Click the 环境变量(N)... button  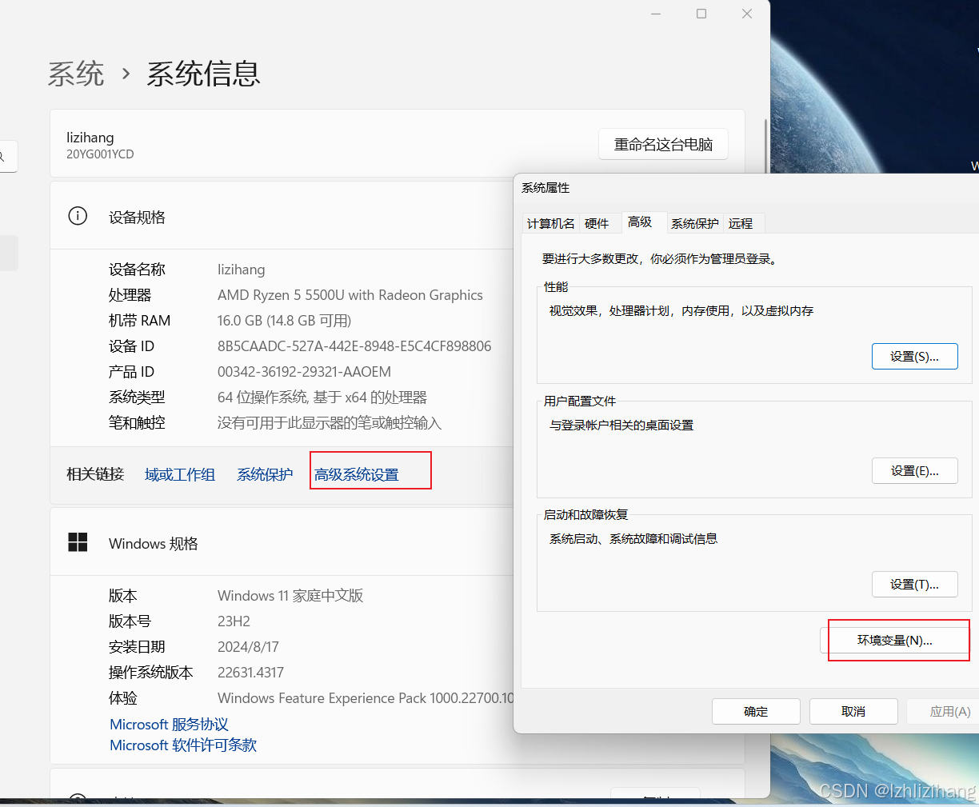point(894,640)
